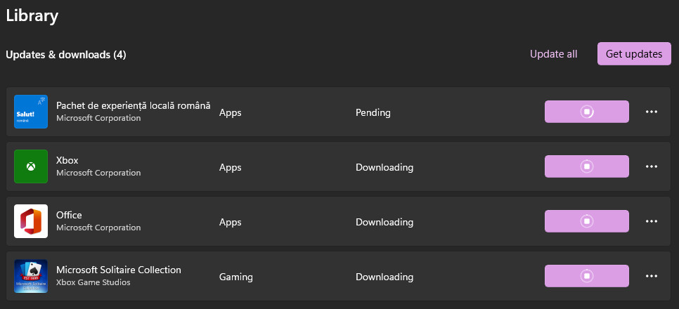Open more options for Xbox
Screen dimensions: 679x309
click(652, 166)
